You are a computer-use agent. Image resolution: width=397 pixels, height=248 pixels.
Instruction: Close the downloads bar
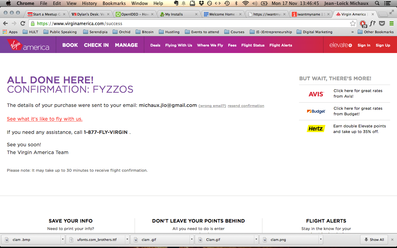tap(392, 240)
